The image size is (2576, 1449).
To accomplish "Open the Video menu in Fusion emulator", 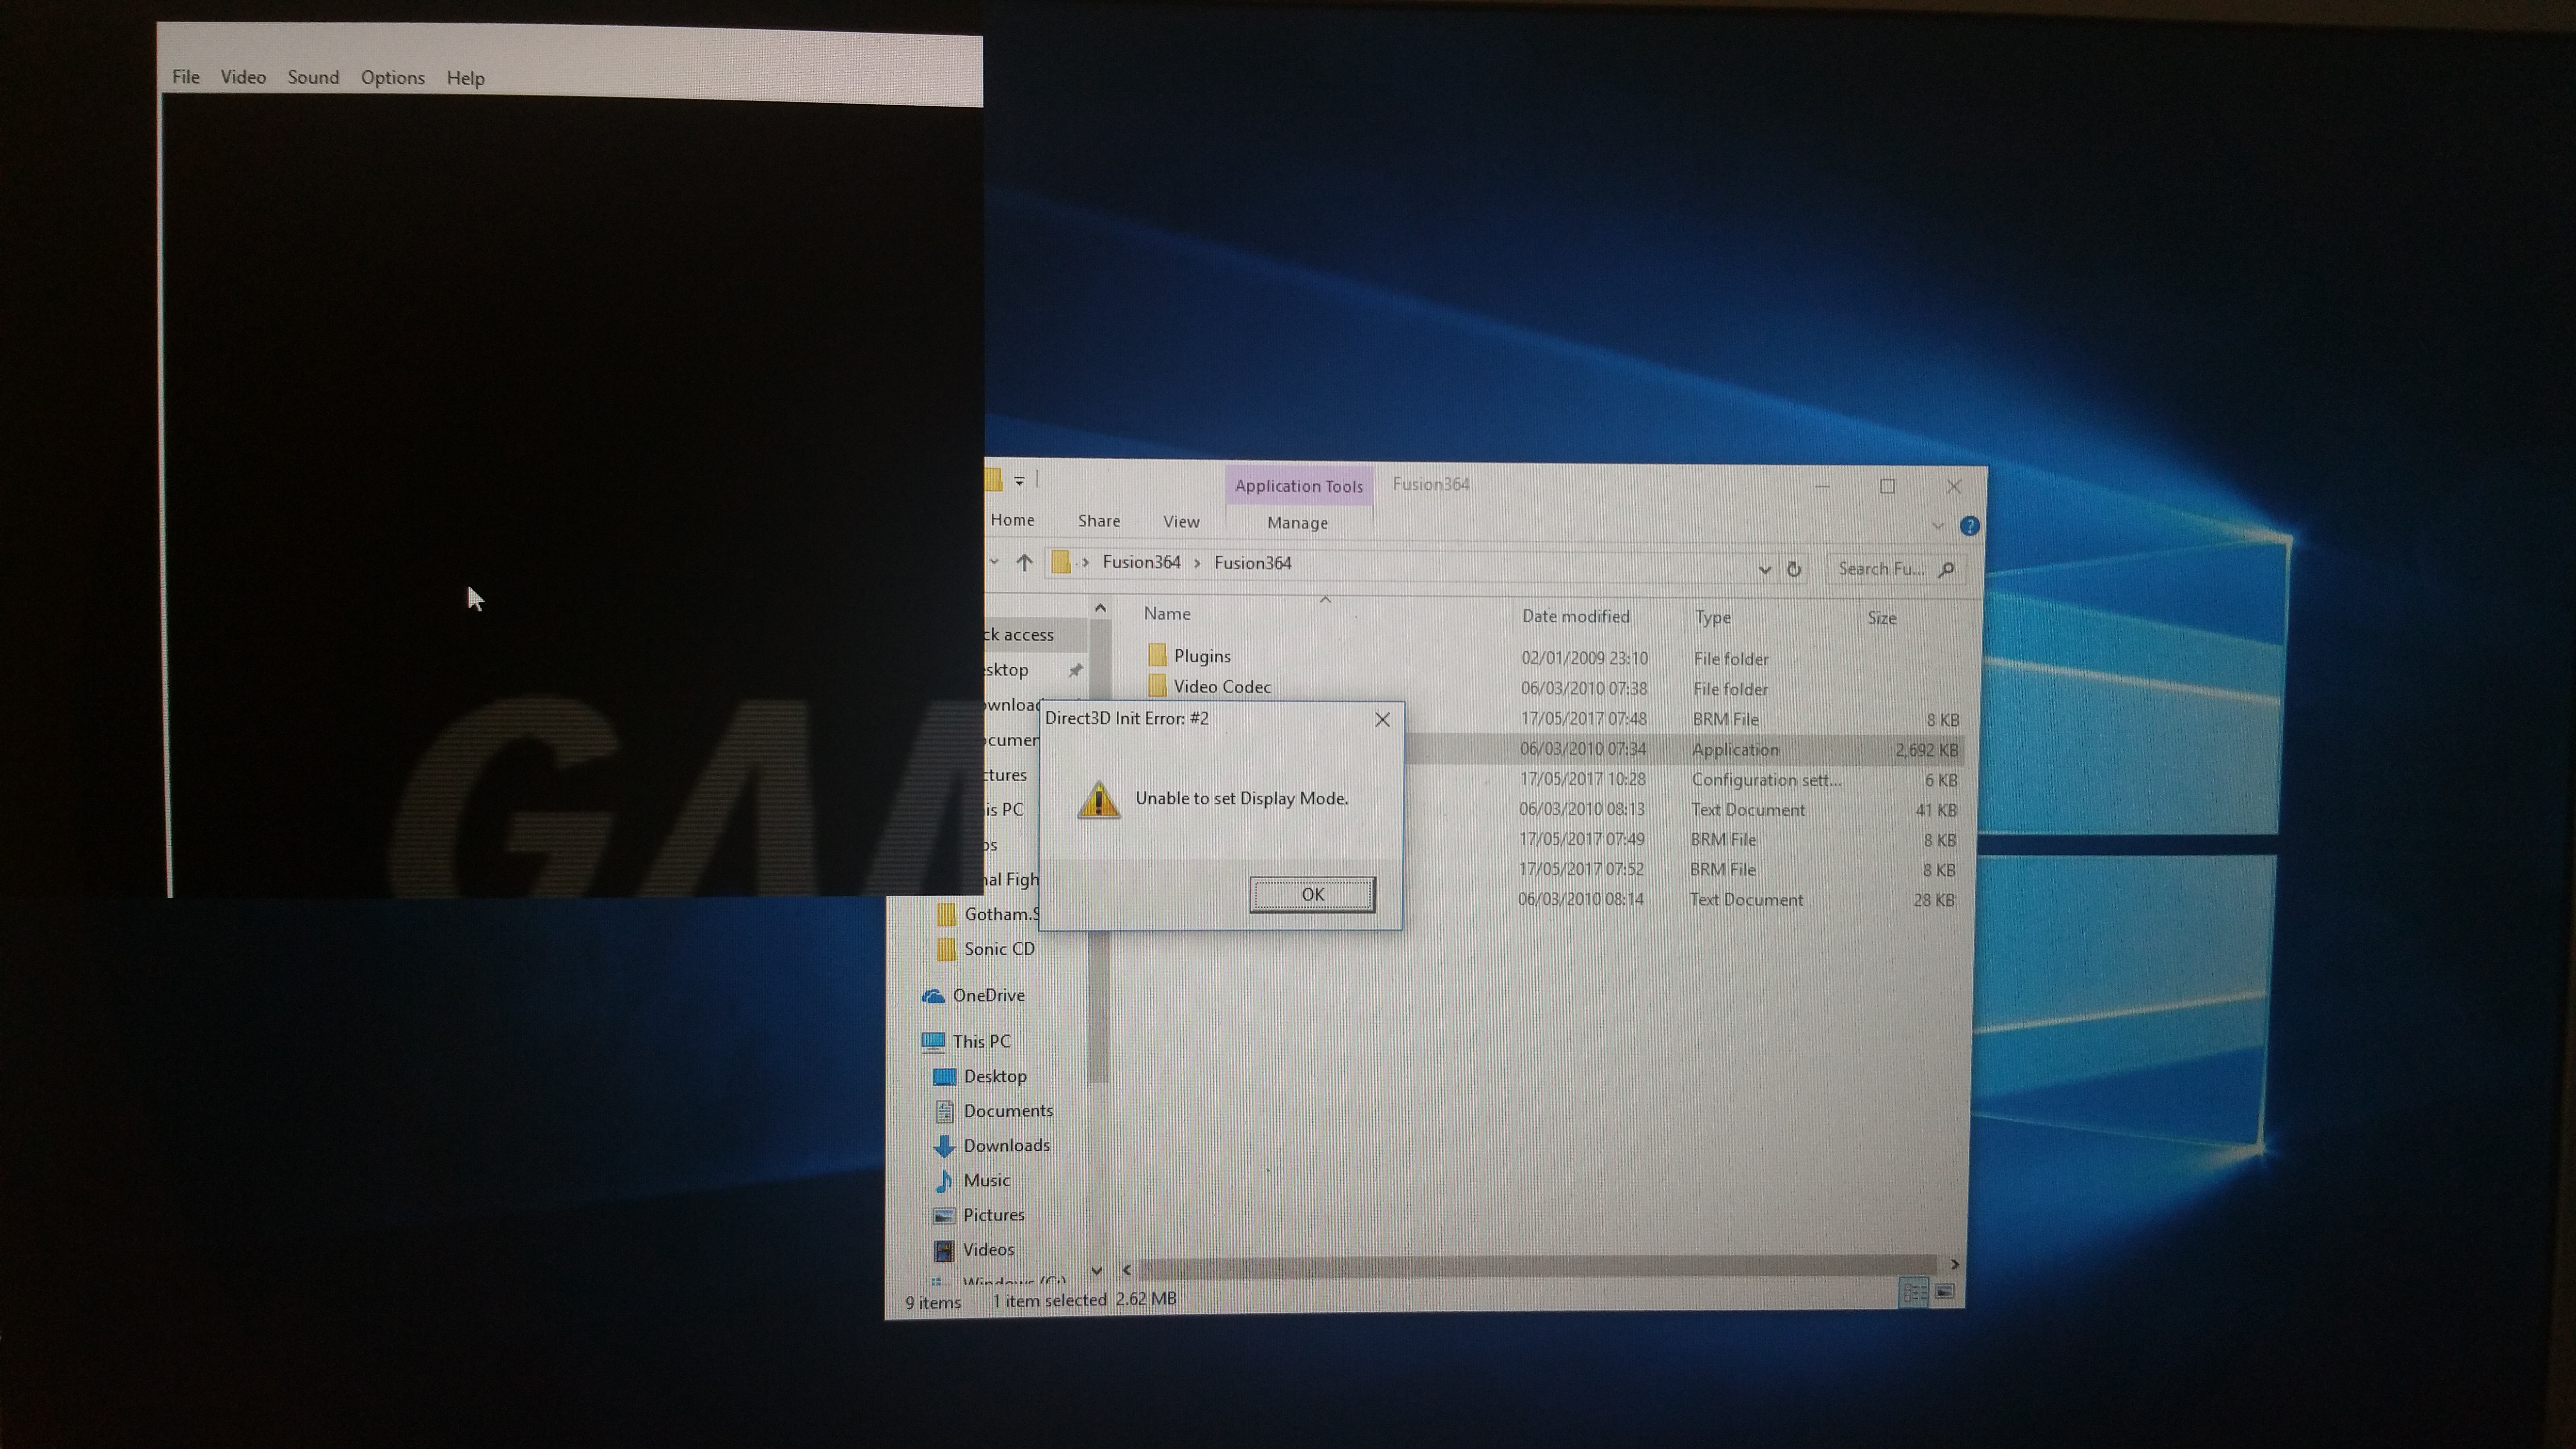I will (x=243, y=77).
